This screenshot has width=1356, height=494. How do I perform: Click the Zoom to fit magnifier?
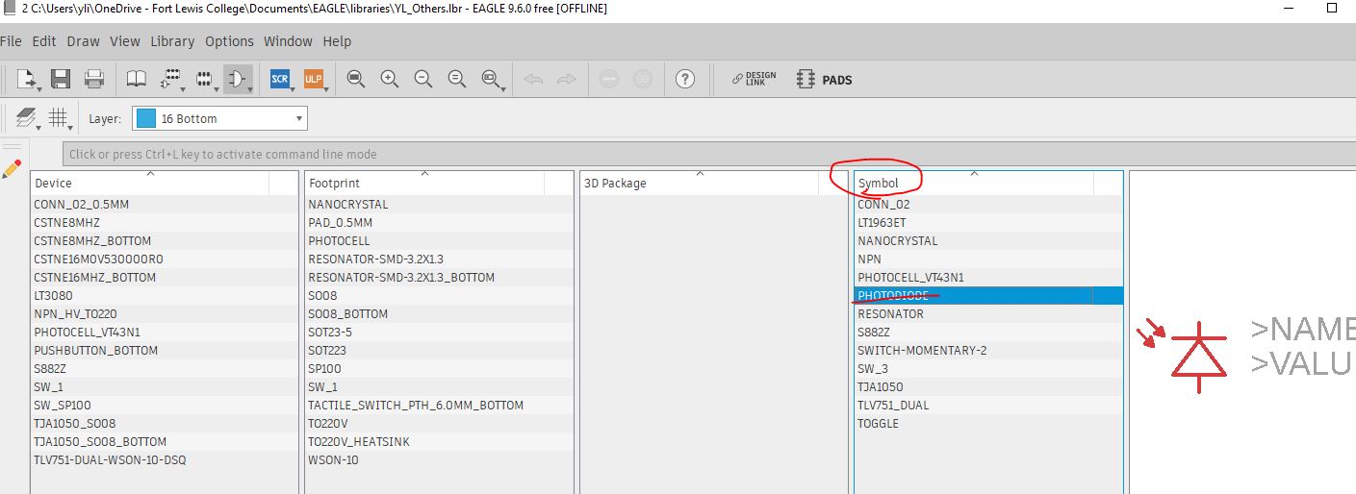356,79
